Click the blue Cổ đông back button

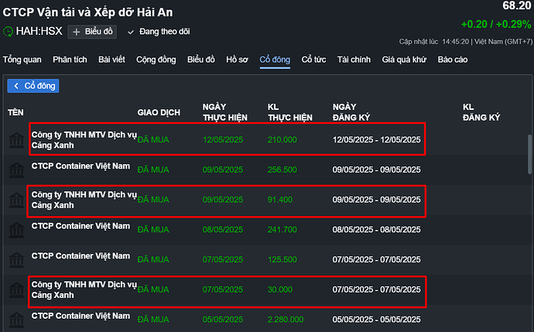(x=33, y=86)
